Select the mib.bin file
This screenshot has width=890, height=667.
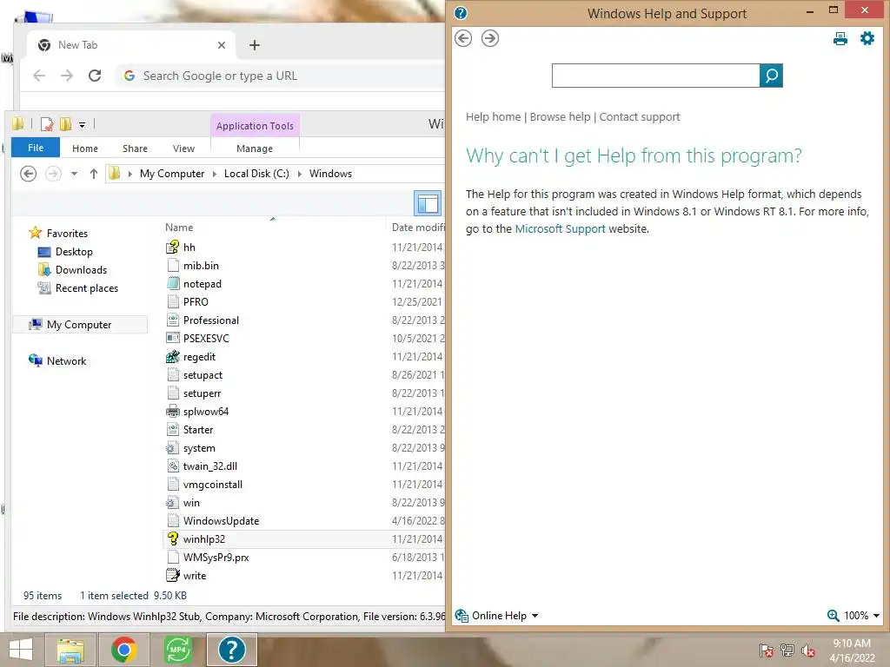pos(201,266)
